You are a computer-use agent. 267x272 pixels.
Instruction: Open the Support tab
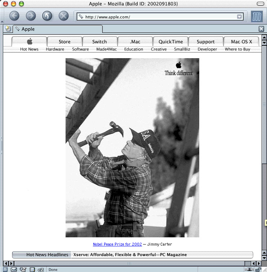[206, 42]
